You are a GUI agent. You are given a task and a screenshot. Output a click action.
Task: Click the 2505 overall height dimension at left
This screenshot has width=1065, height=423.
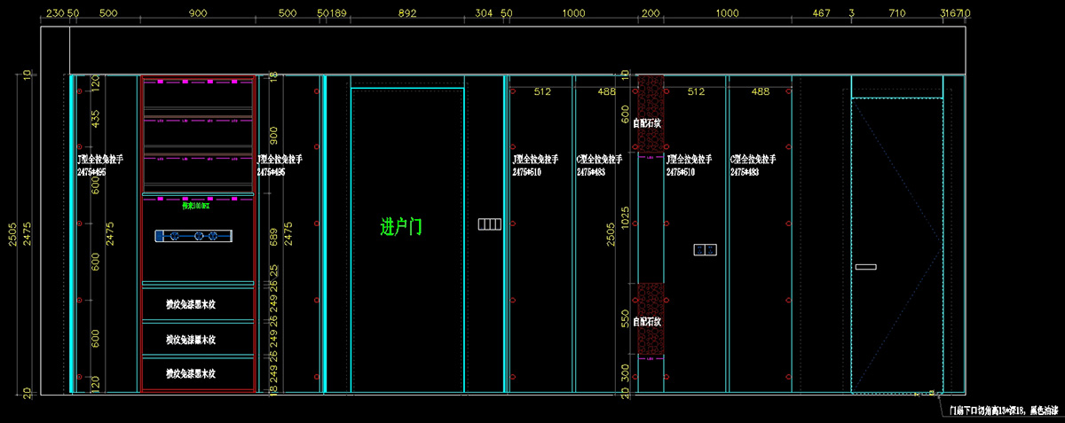coord(12,236)
